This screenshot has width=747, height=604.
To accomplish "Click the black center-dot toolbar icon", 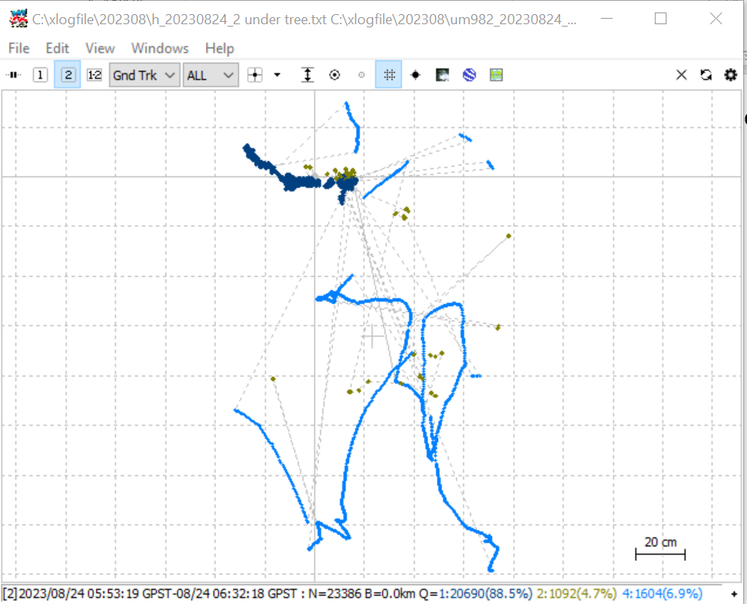I will 416,75.
